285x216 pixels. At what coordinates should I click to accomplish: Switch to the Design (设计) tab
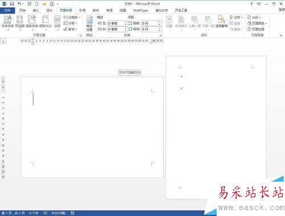pos(49,10)
